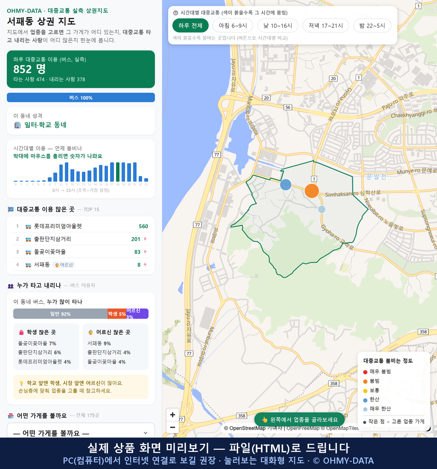Click the pointing hand icon in green map banner
The image size is (437, 469).
tap(265, 420)
